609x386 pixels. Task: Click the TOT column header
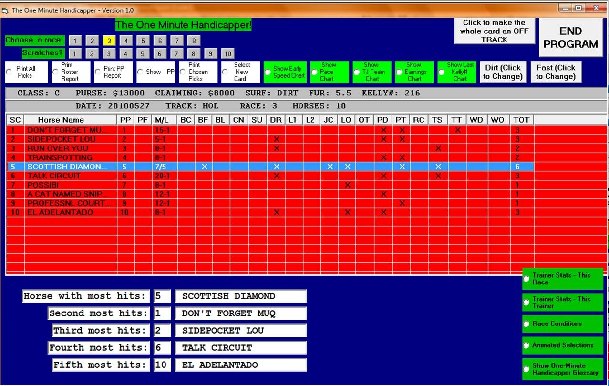click(521, 120)
